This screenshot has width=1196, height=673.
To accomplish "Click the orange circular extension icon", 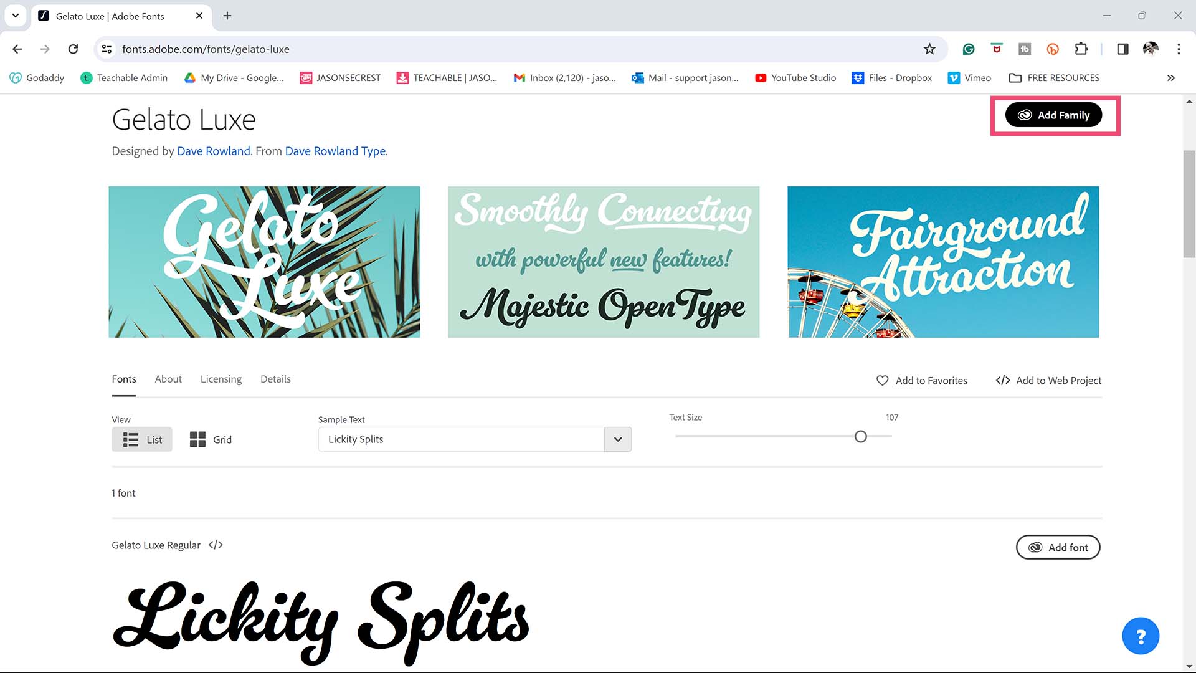I will 1053,49.
